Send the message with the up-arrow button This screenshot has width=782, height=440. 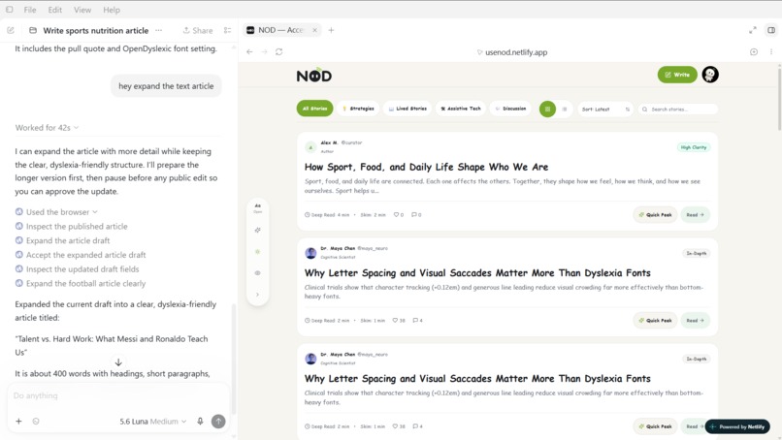pos(218,421)
